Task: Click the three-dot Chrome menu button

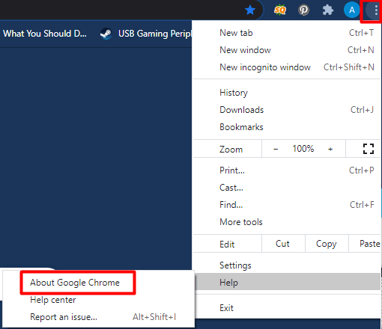Action: pos(375,10)
